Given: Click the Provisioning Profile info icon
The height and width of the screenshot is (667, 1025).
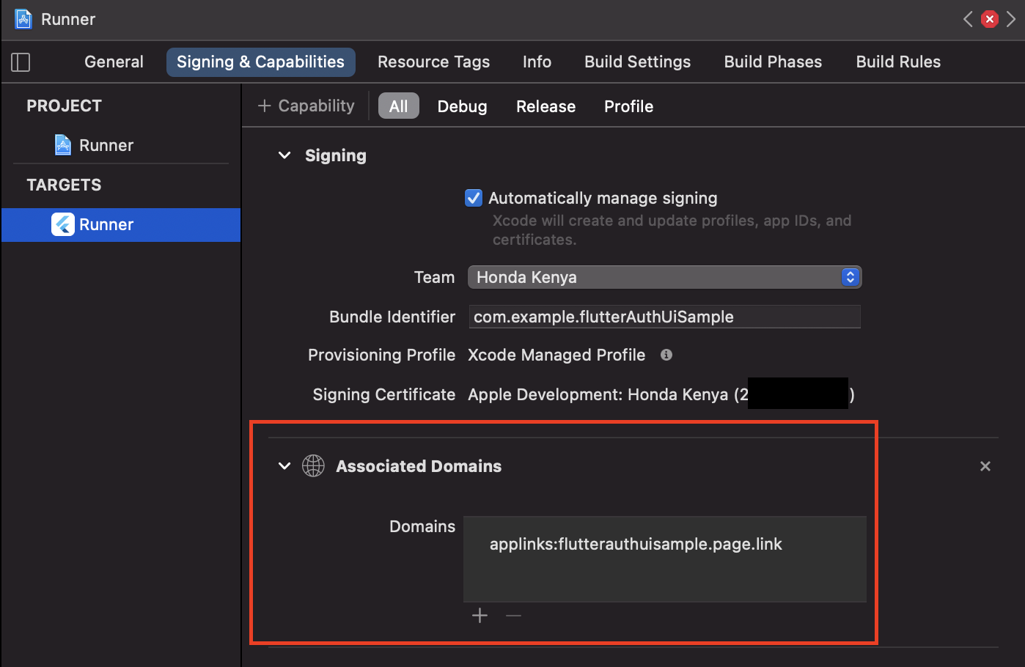Looking at the screenshot, I should pos(666,355).
